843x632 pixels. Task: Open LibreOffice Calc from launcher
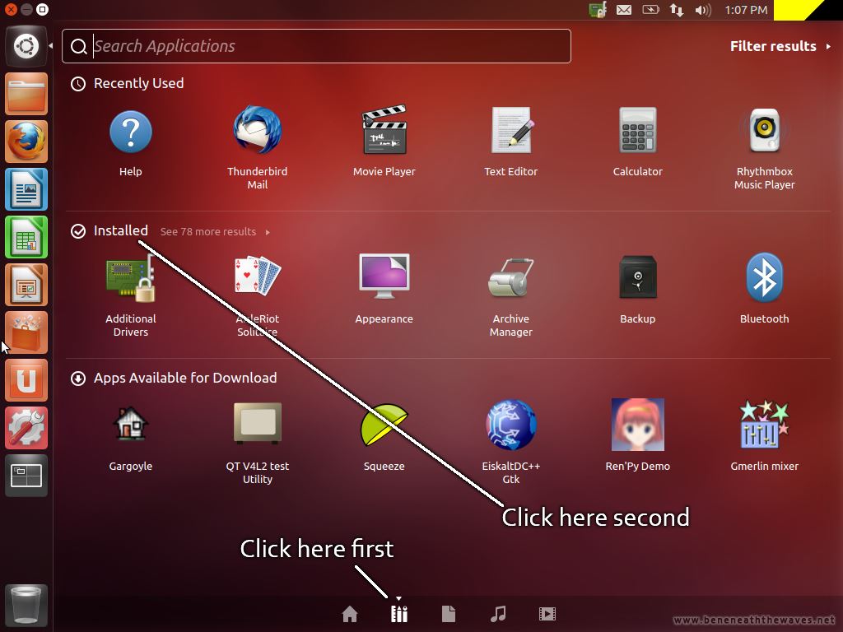click(x=26, y=237)
